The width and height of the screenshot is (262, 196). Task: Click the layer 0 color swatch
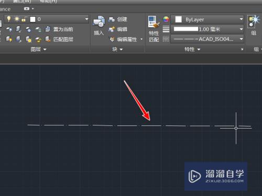pyautogui.click(x=32, y=19)
